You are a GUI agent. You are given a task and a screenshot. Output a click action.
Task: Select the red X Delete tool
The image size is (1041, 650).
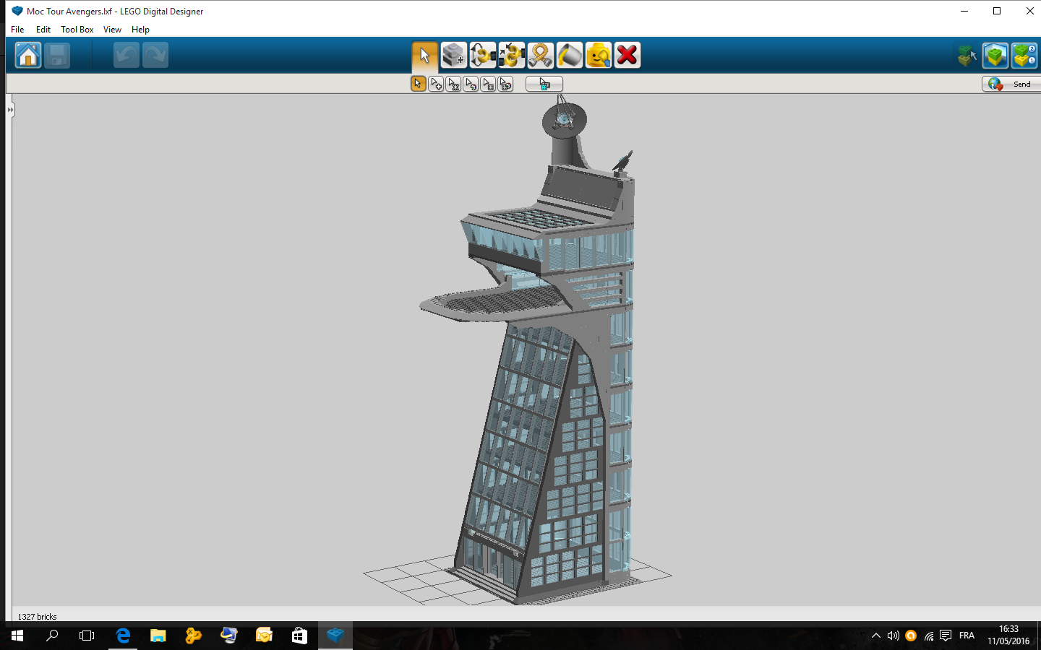[x=627, y=55]
